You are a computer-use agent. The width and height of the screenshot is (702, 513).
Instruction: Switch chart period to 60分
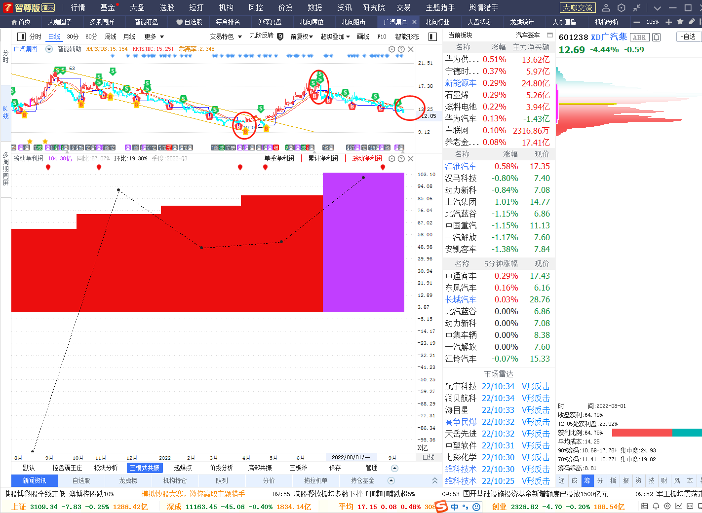tap(91, 37)
